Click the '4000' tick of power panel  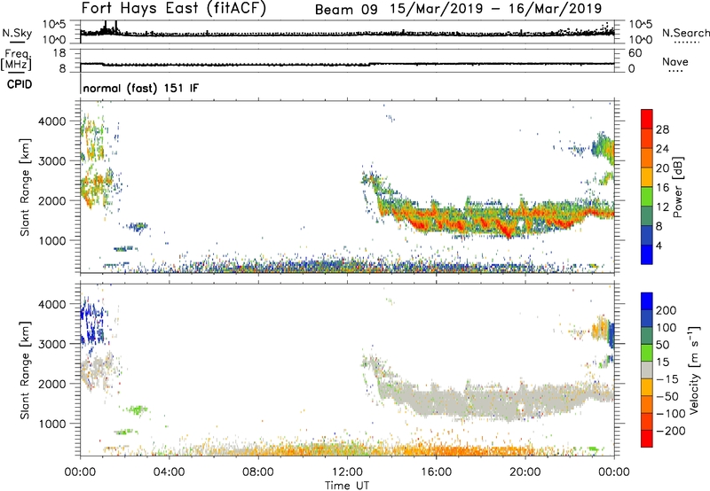click(52, 121)
